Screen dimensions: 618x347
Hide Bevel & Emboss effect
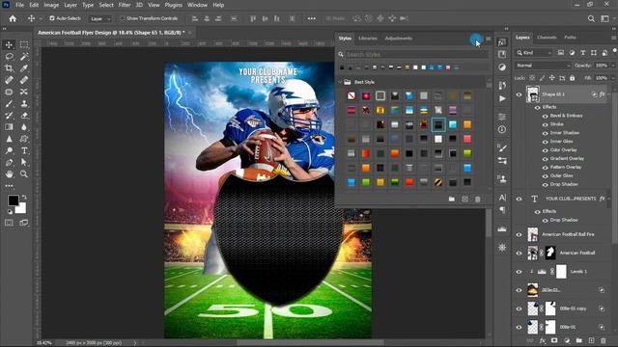click(x=545, y=116)
